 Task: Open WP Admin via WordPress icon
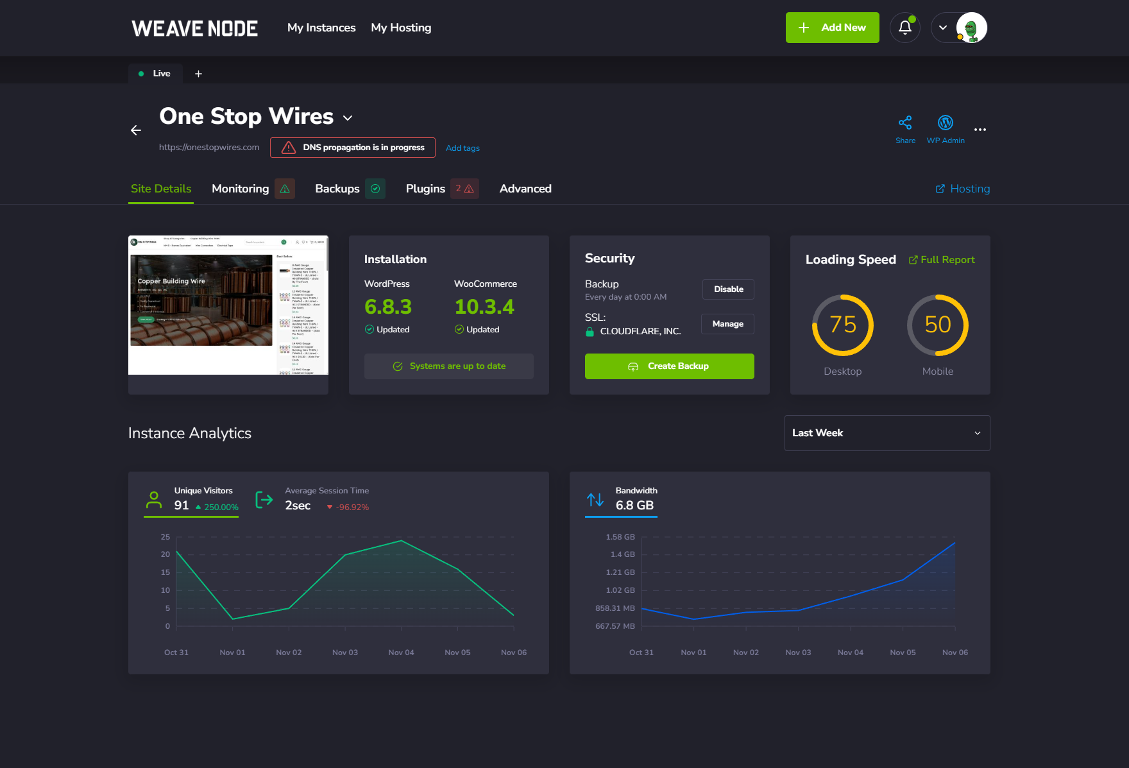pyautogui.click(x=946, y=123)
